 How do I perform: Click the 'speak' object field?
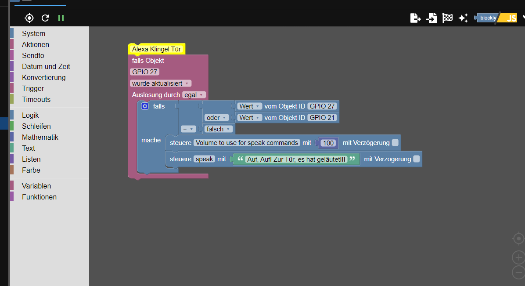pos(204,159)
